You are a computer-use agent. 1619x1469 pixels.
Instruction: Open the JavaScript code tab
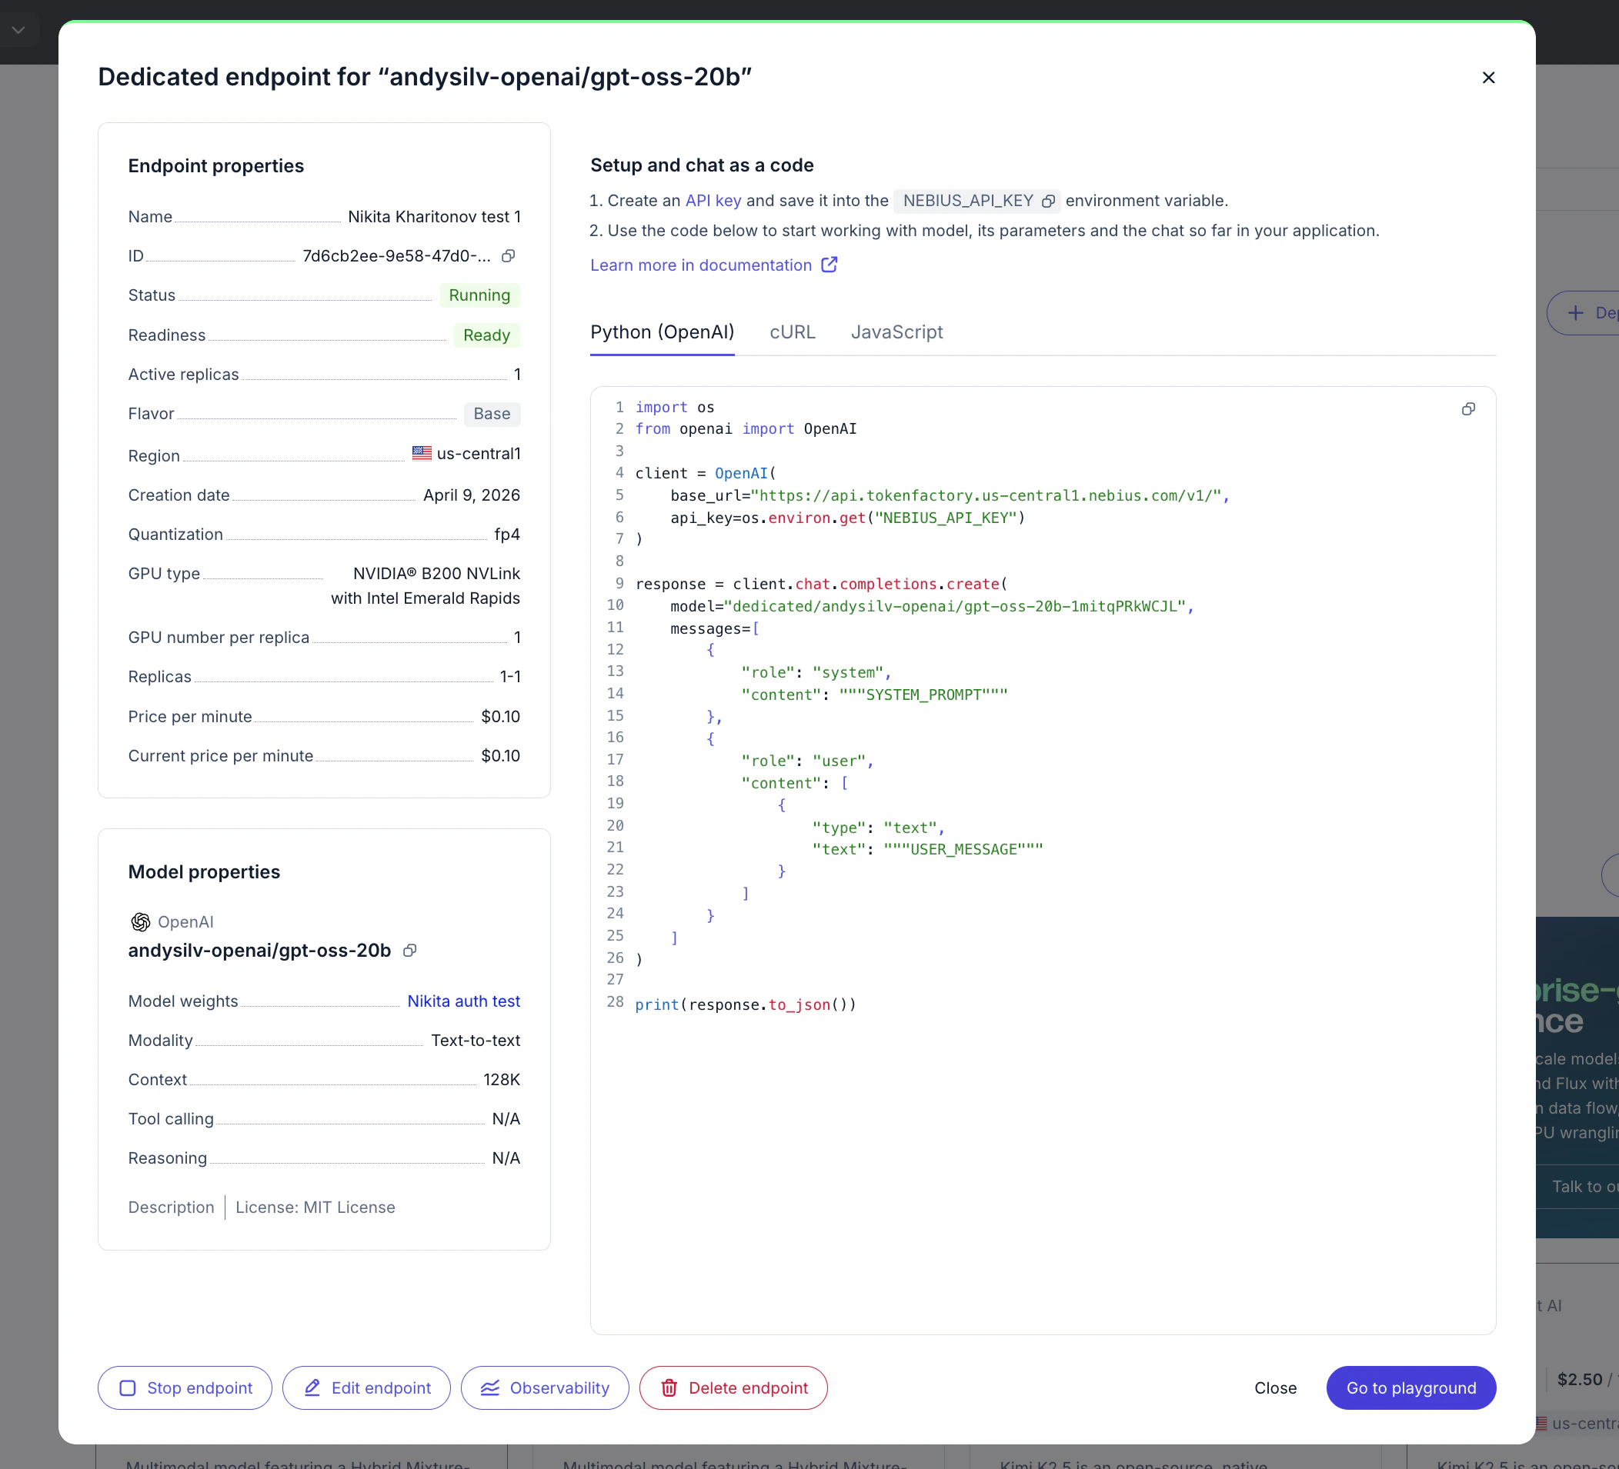(x=896, y=332)
